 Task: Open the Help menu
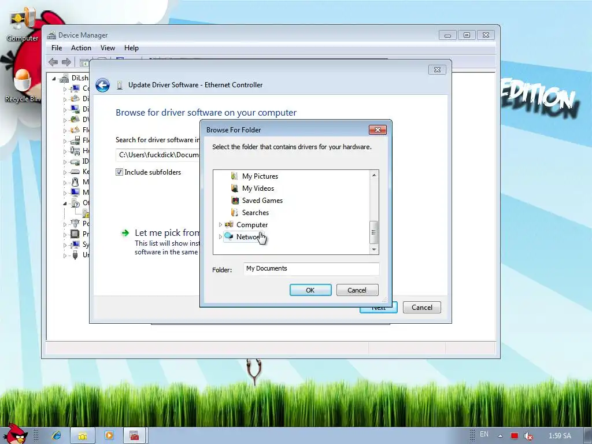pos(131,48)
